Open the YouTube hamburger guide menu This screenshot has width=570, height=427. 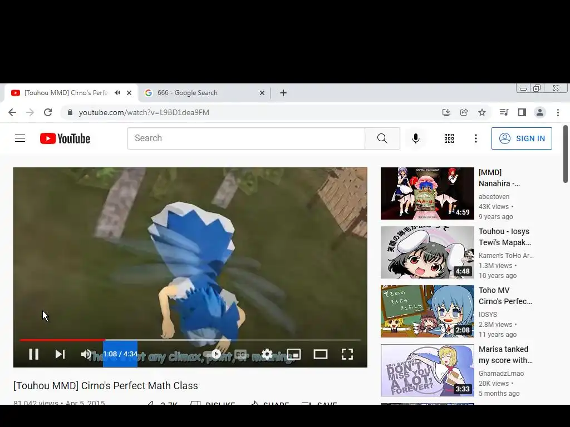tap(20, 138)
